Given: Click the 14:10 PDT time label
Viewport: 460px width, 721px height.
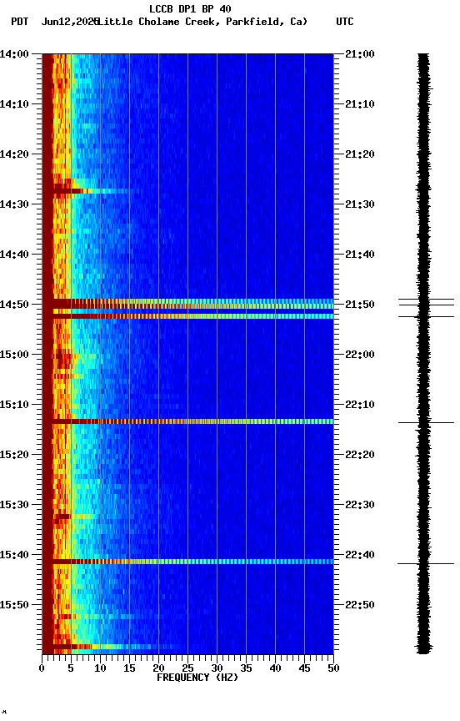Looking at the screenshot, I should pos(14,104).
